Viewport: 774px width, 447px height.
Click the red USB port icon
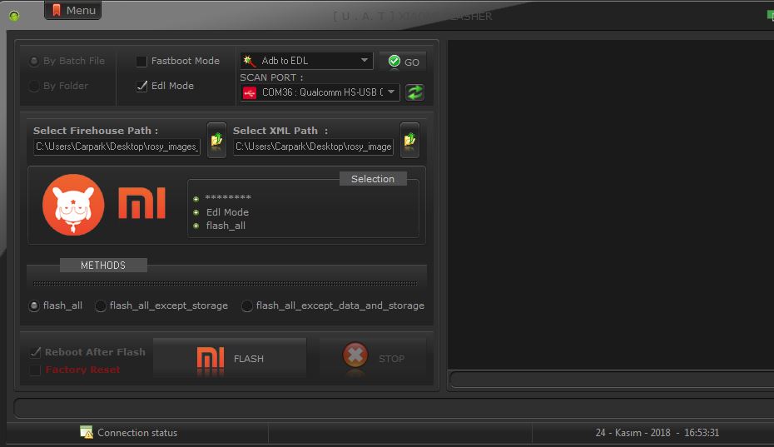click(250, 92)
